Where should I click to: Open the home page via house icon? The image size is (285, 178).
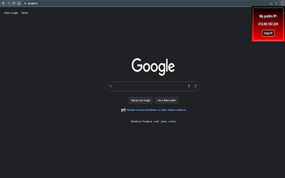[19, 3]
